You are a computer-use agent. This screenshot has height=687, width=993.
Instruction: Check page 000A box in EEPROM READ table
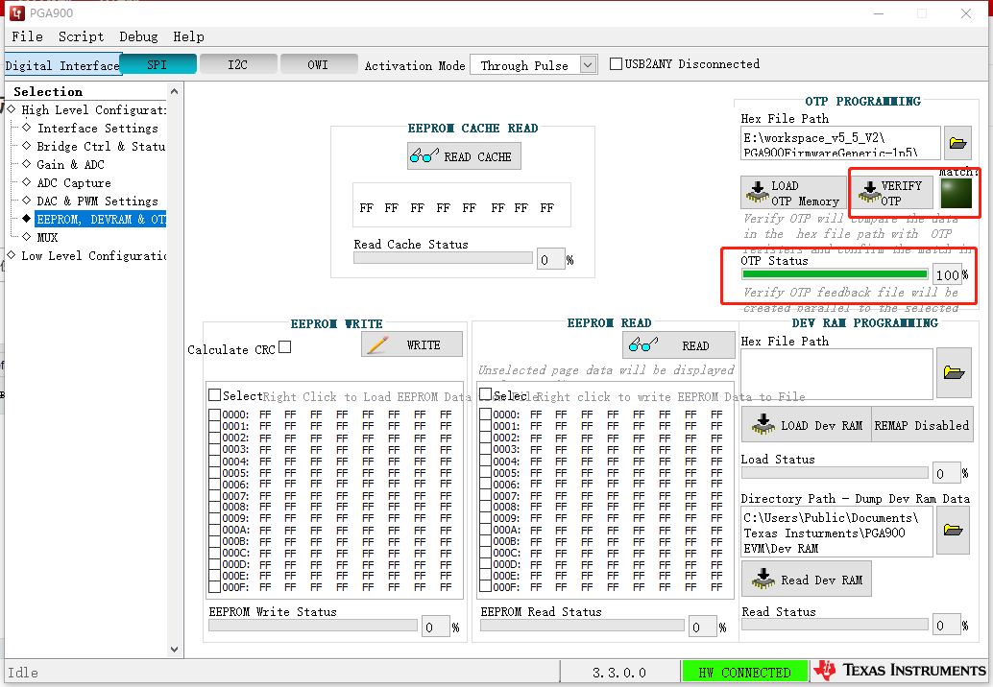486,530
